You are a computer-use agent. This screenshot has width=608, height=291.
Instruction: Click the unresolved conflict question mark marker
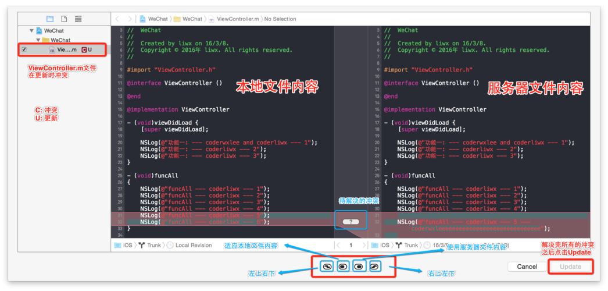click(351, 222)
